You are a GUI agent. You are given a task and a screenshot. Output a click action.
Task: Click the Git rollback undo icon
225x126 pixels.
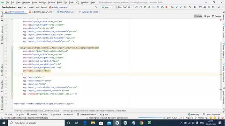[189, 7]
